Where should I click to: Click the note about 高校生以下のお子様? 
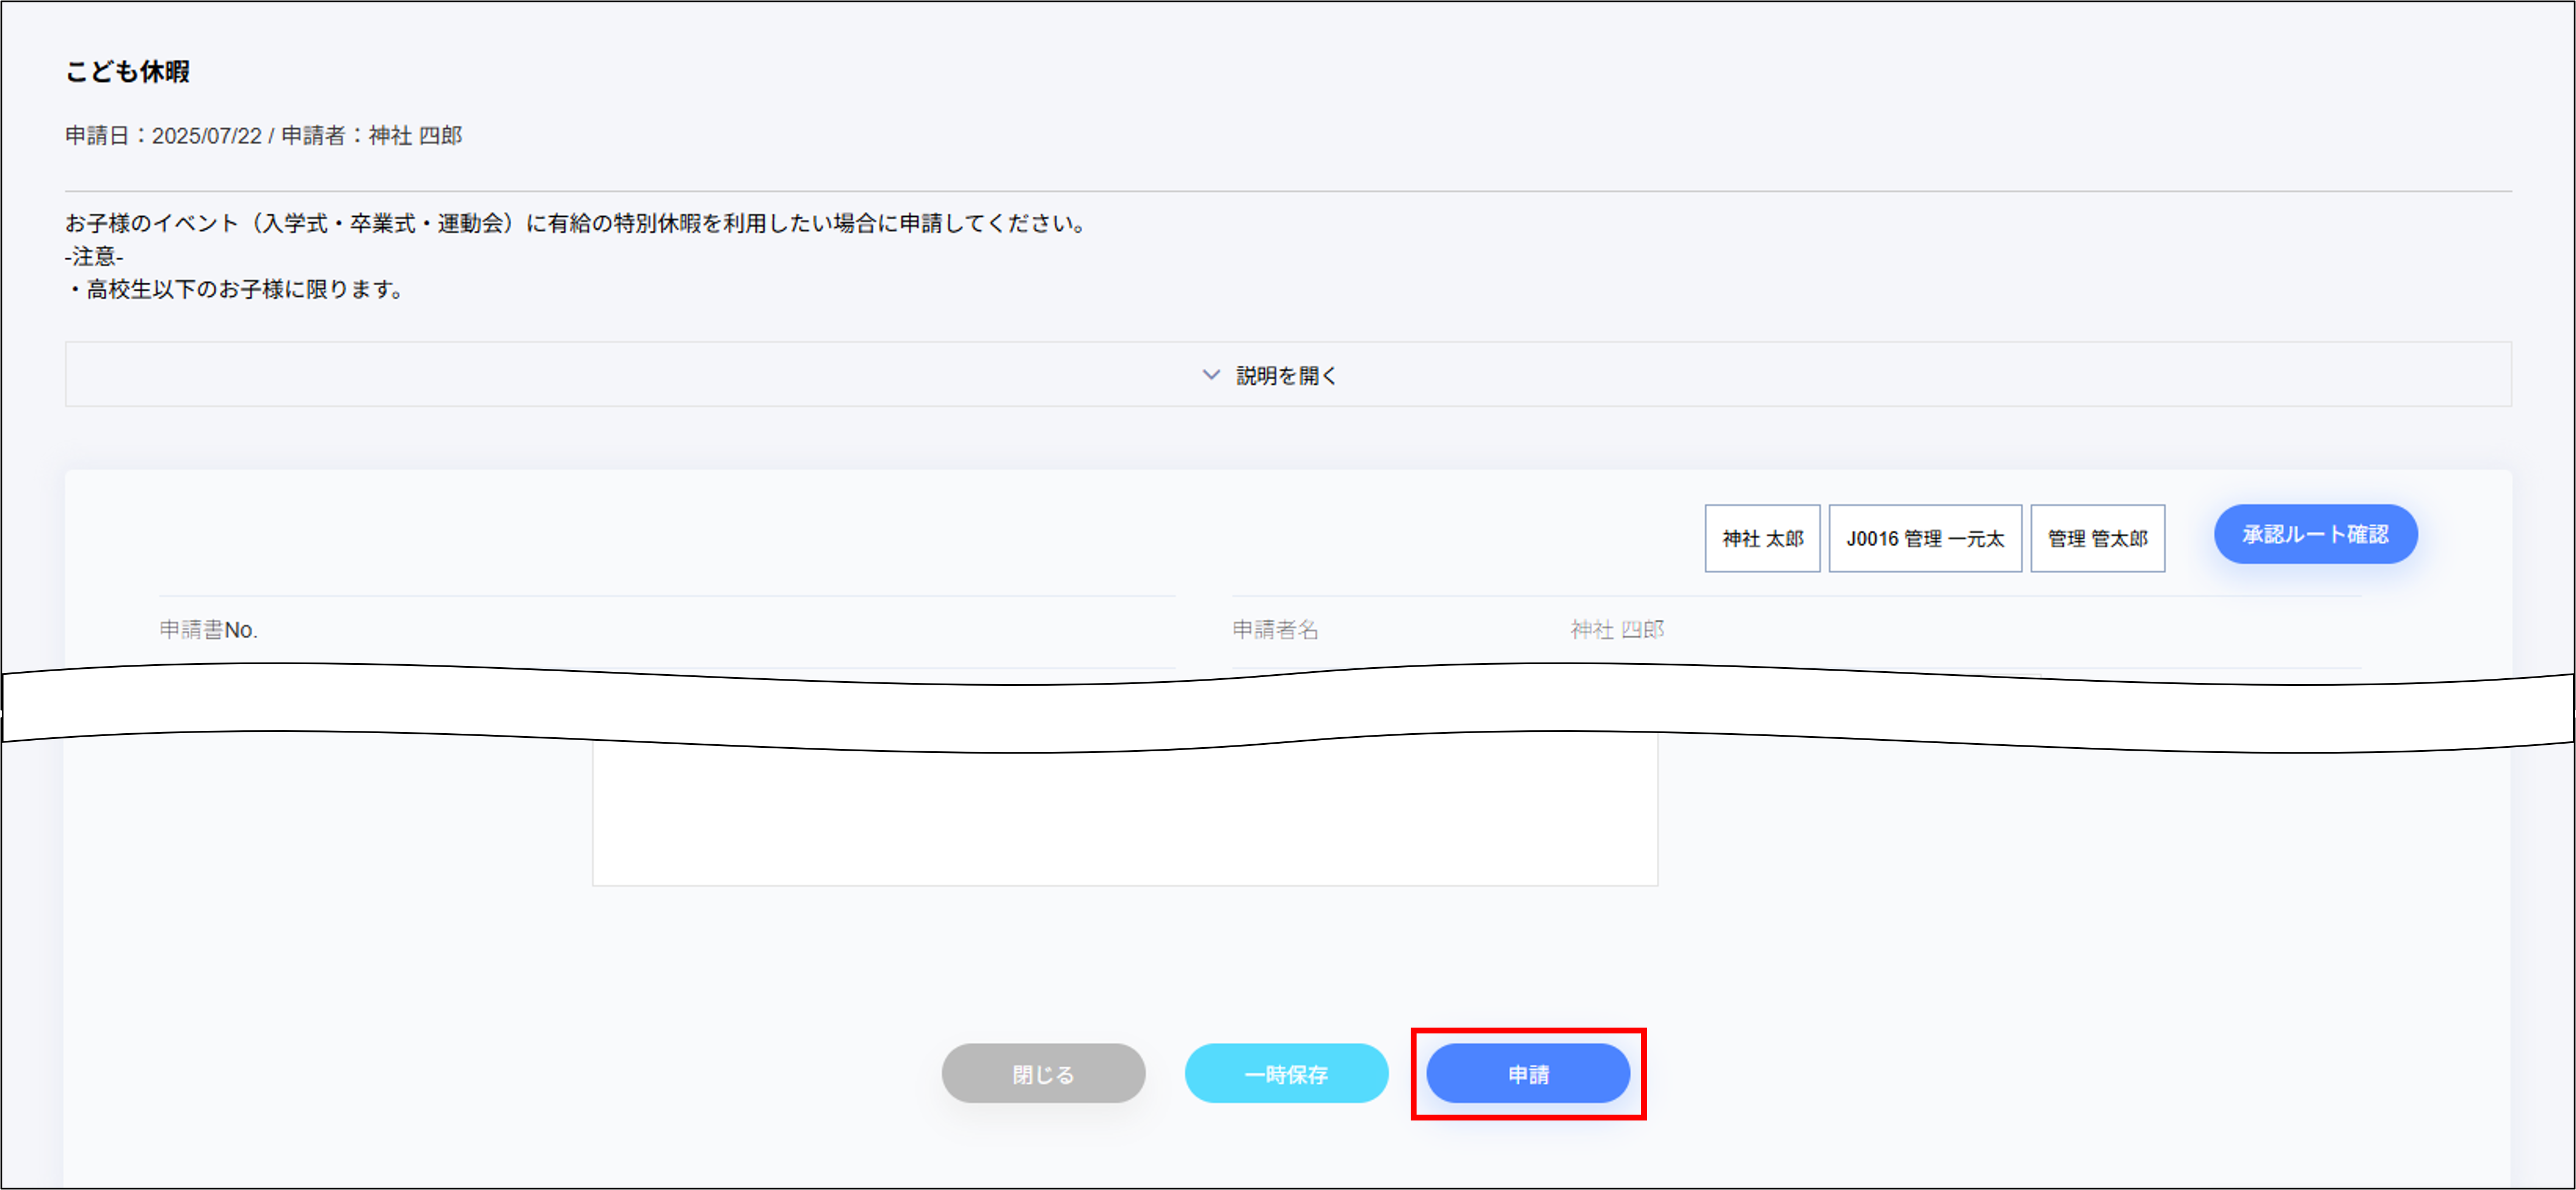[x=235, y=290]
